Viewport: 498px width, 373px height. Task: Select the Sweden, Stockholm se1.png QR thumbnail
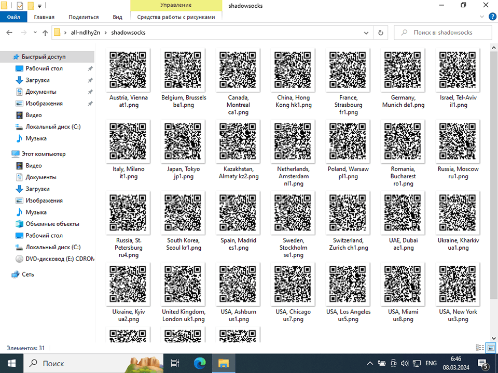tap(293, 212)
